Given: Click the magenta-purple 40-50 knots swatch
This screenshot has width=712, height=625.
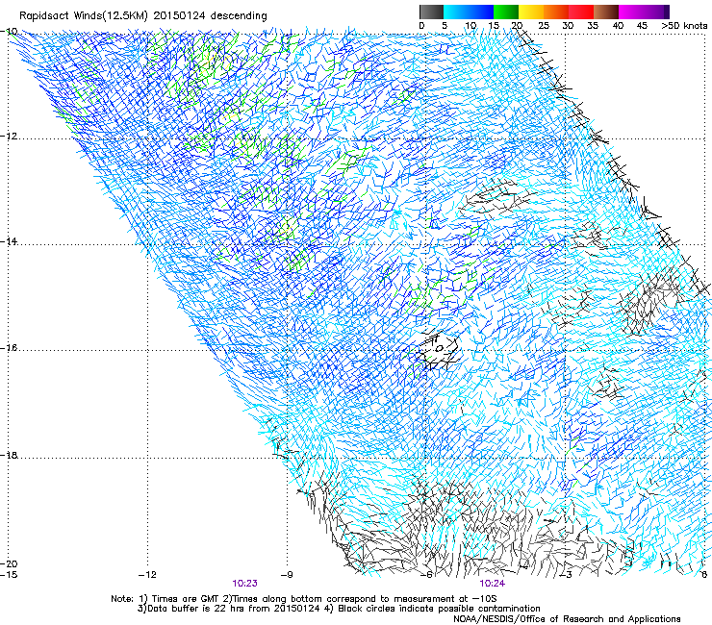Looking at the screenshot, I should click(x=644, y=12).
